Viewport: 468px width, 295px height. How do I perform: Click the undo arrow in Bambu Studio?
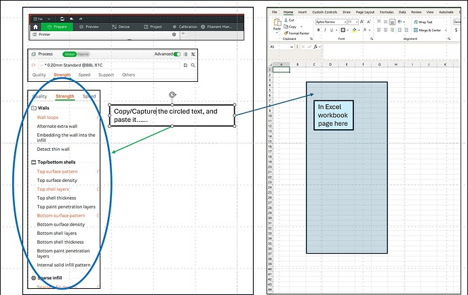click(71, 19)
